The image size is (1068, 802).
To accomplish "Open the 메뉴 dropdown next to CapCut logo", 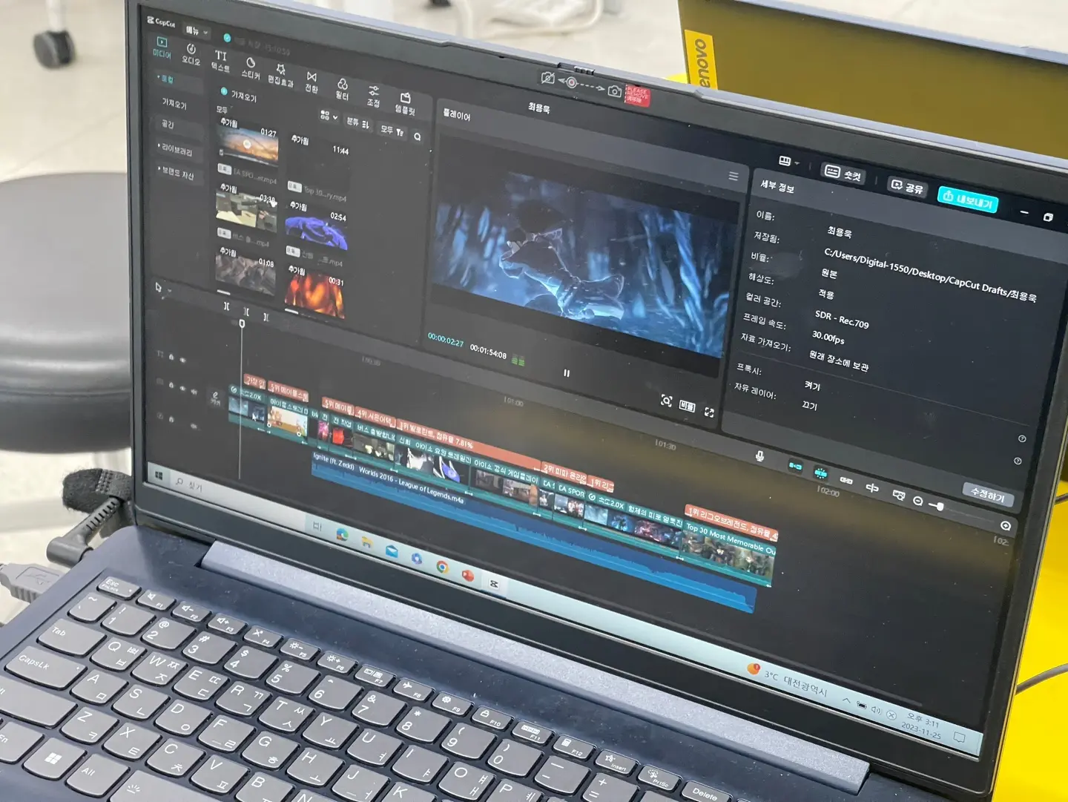I will tap(196, 31).
